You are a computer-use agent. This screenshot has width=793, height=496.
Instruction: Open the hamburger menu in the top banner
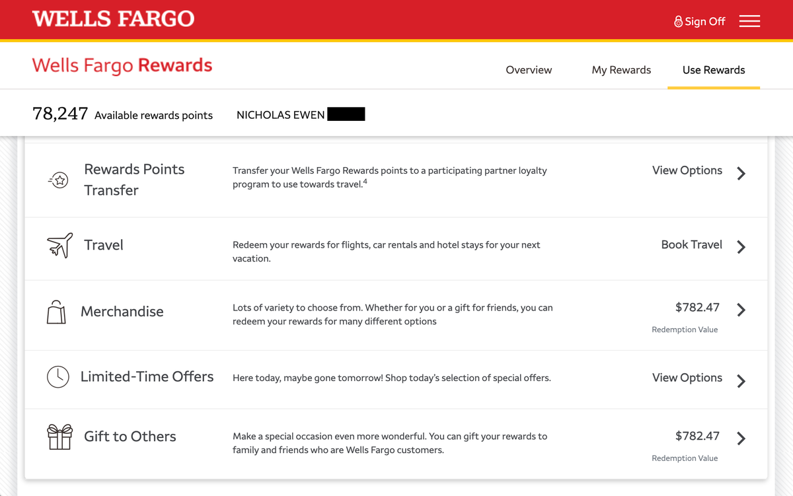[749, 20]
